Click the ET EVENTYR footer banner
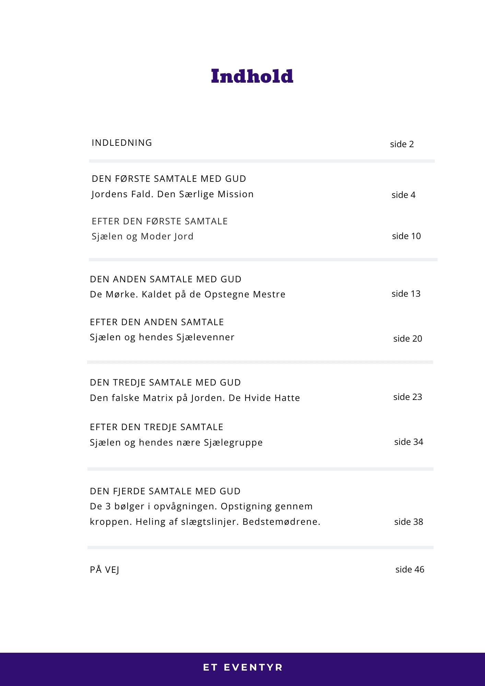 242,667
